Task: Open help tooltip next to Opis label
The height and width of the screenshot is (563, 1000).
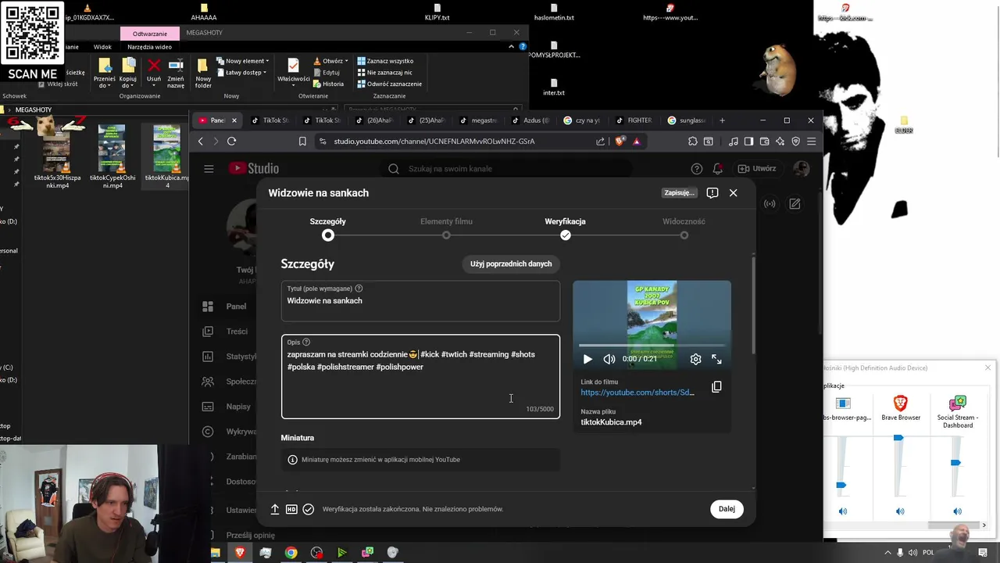Action: tap(306, 342)
